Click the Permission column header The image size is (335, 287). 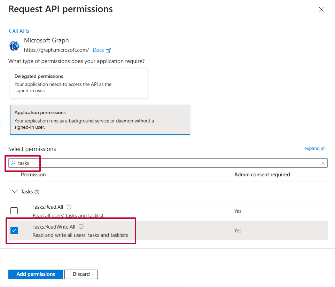point(33,175)
